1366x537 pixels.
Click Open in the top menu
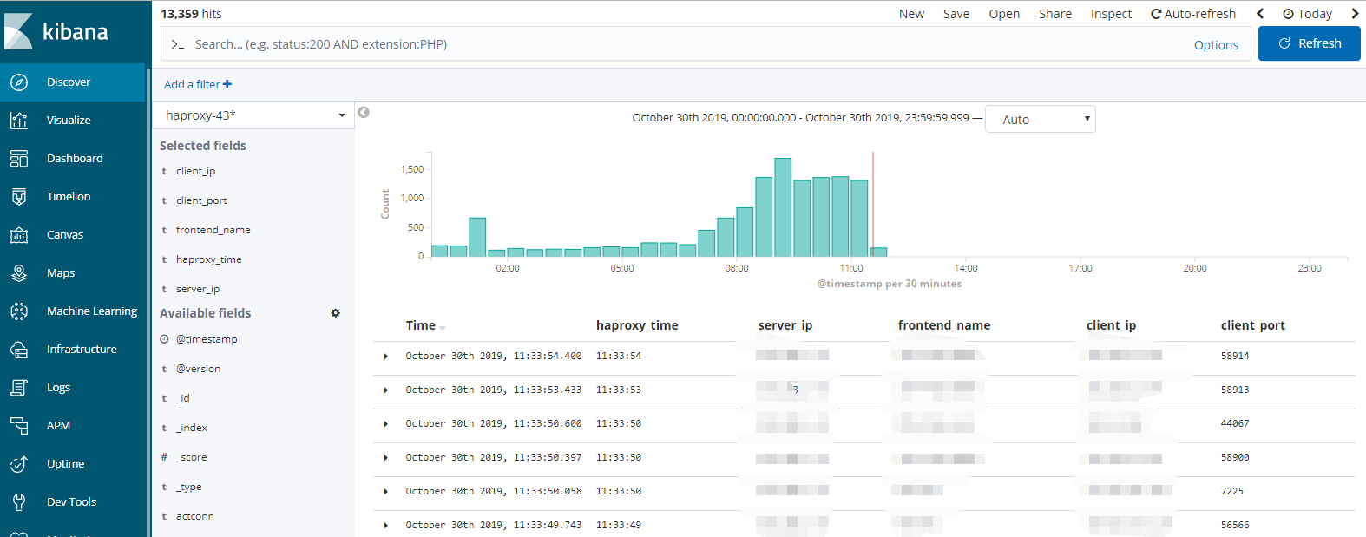[1004, 14]
